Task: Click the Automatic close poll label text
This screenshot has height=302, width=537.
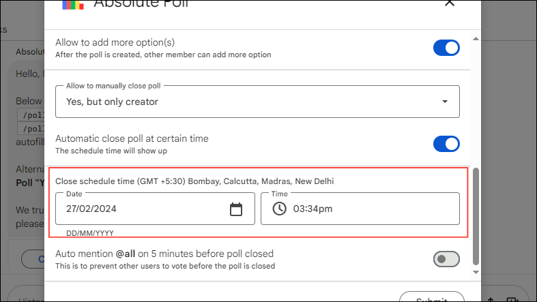Action: click(x=132, y=138)
